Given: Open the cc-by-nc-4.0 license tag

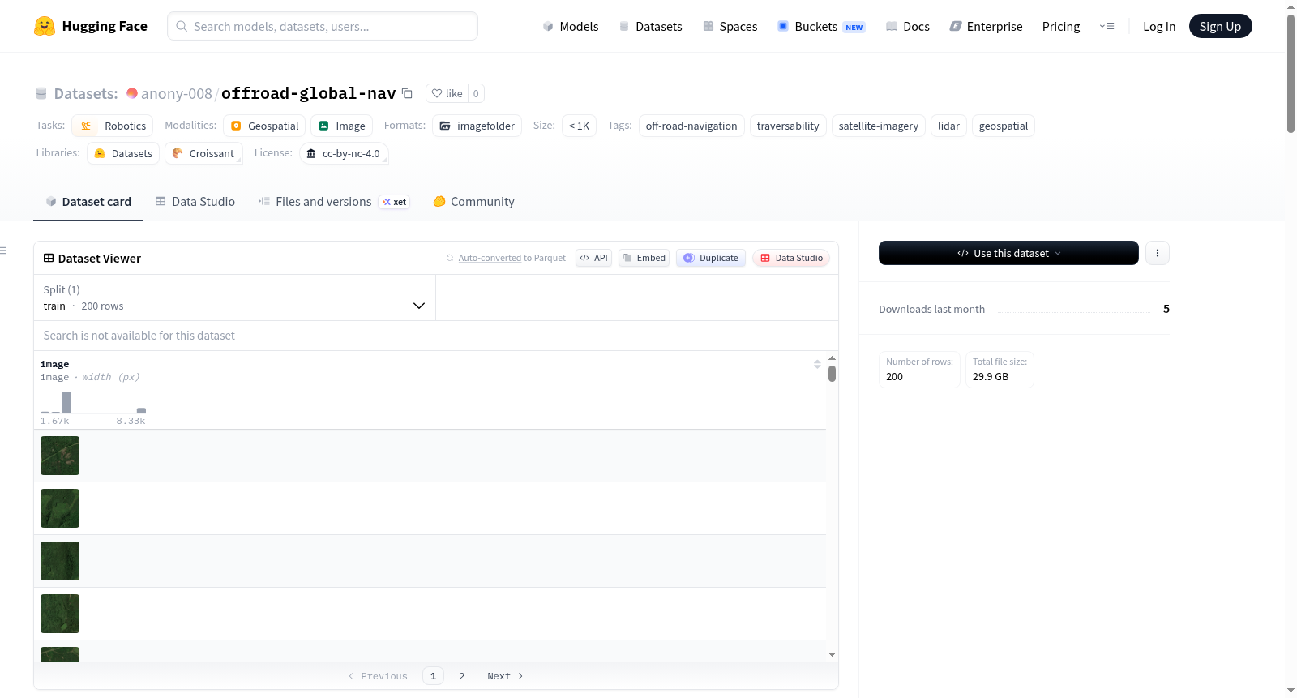Looking at the screenshot, I should pos(344,153).
